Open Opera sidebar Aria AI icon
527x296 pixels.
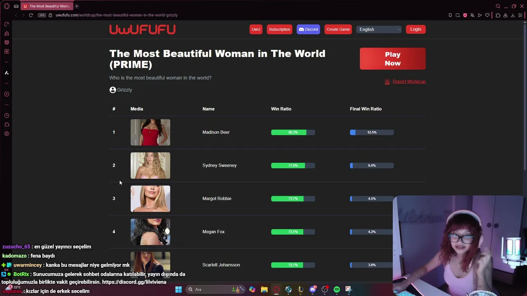(7, 73)
